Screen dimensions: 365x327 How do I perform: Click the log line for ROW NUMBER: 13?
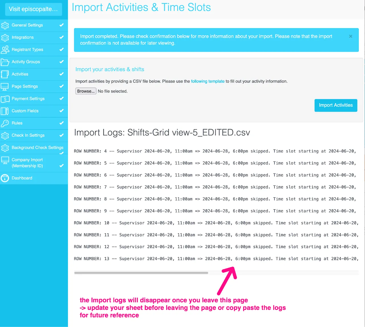point(216,259)
